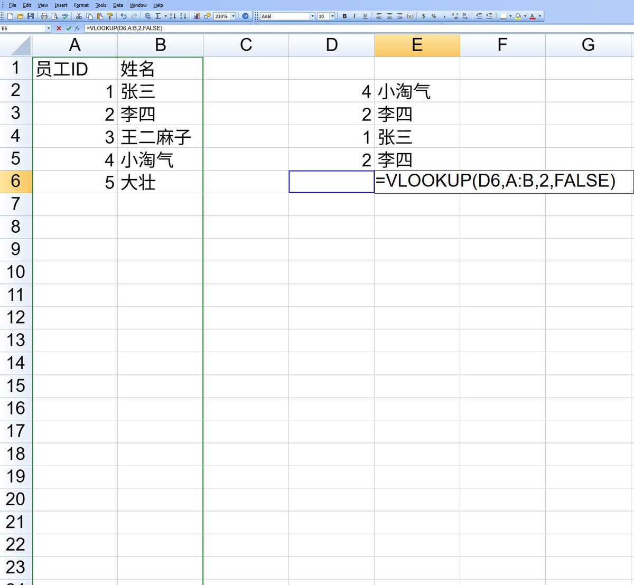Apply comma thousands style

(x=444, y=16)
